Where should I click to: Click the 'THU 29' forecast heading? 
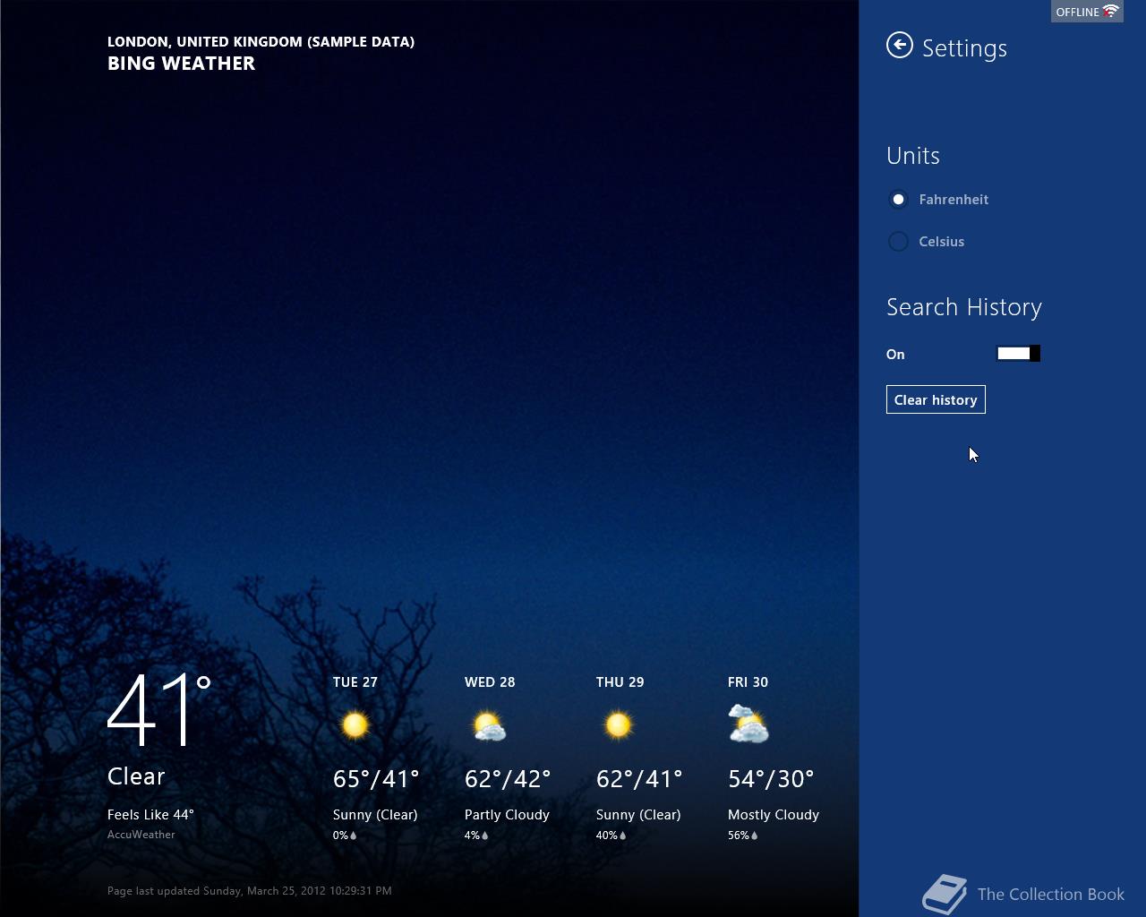pos(620,682)
